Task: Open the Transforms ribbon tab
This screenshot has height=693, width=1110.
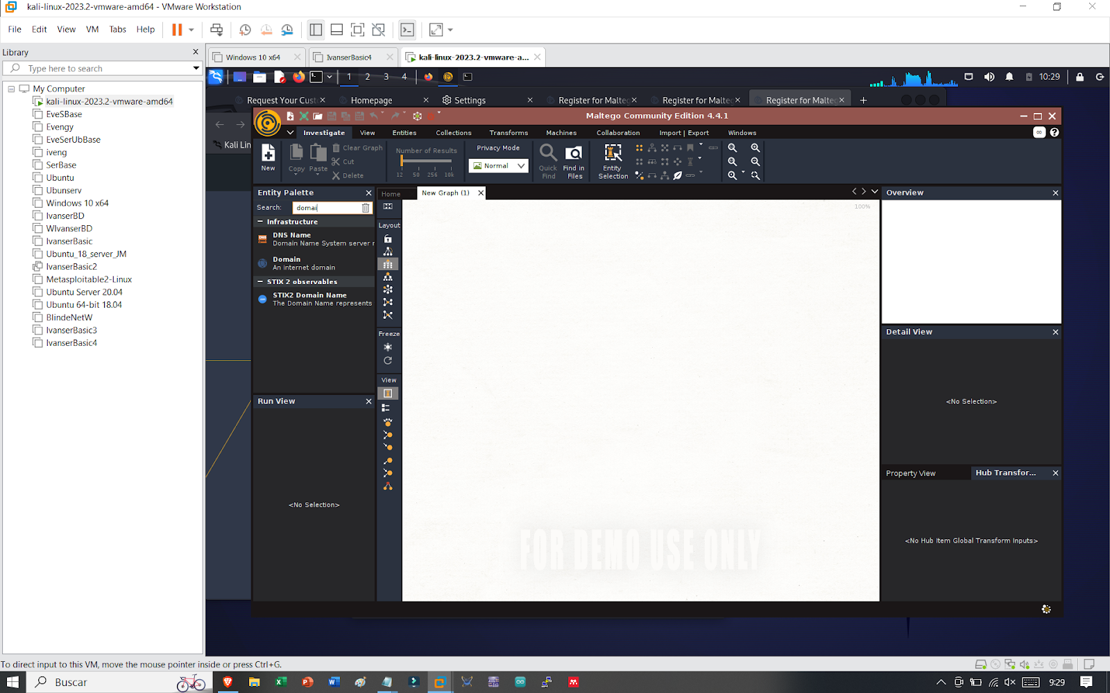Action: coord(509,133)
